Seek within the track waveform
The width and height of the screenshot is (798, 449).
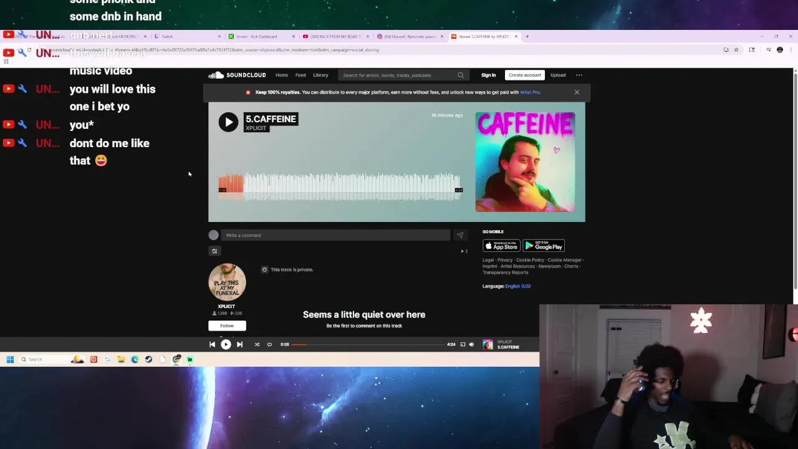pos(340,186)
